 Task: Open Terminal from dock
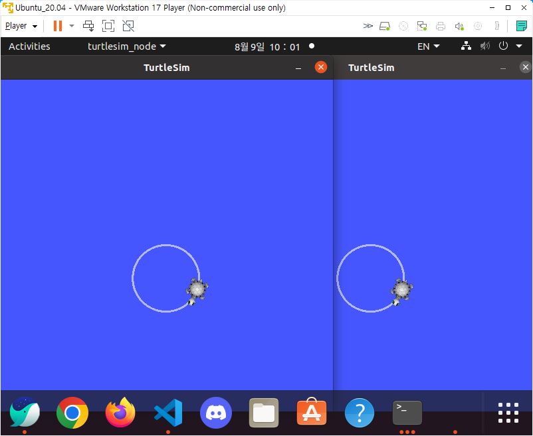click(x=407, y=413)
